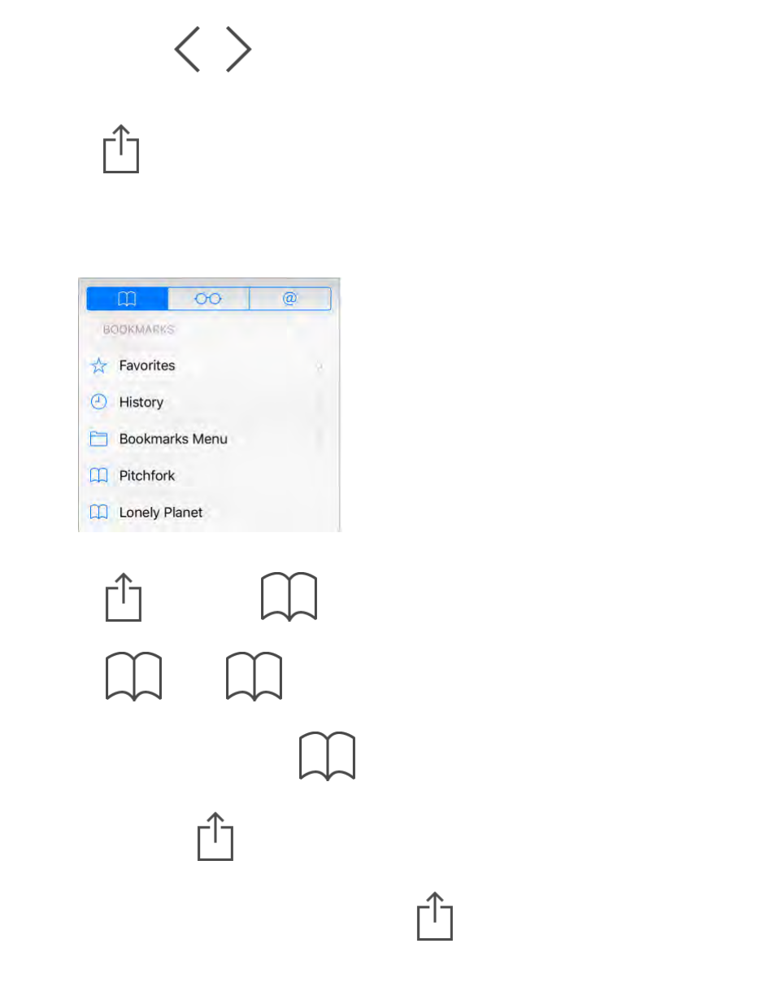Tap the right book icon of the side-by-side pair
The width and height of the screenshot is (761, 996).
coord(254,676)
